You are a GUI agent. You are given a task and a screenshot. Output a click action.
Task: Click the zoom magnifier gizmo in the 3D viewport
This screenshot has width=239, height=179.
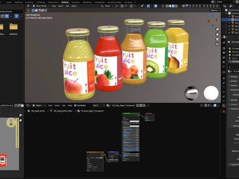coord(217,29)
